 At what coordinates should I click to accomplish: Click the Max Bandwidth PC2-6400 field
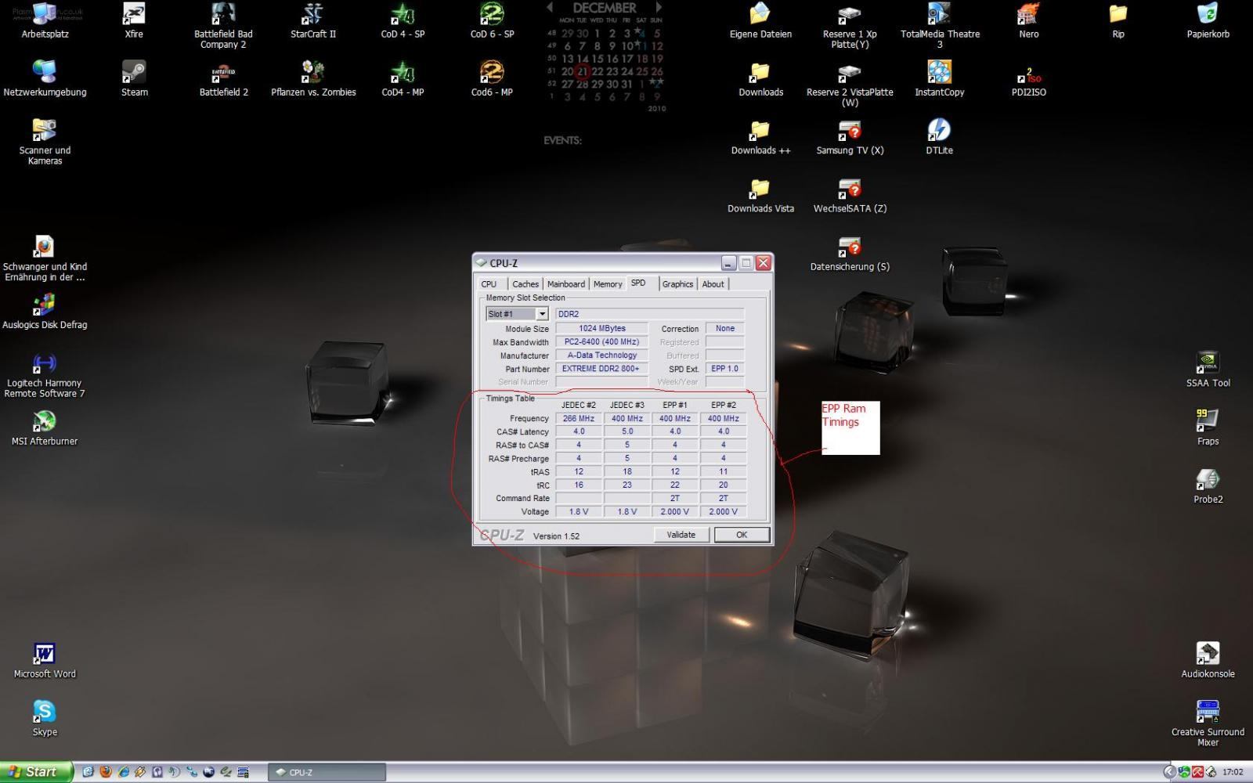click(x=601, y=342)
